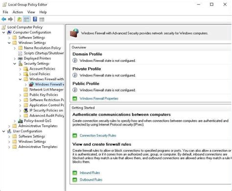Select the highlighted Windows Firewall child node

pyautogui.click(x=49, y=84)
